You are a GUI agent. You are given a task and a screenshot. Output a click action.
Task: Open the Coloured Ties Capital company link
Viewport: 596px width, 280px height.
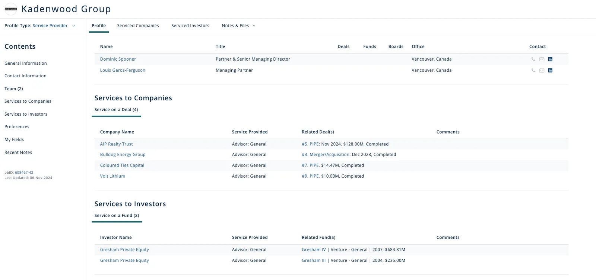coord(122,165)
